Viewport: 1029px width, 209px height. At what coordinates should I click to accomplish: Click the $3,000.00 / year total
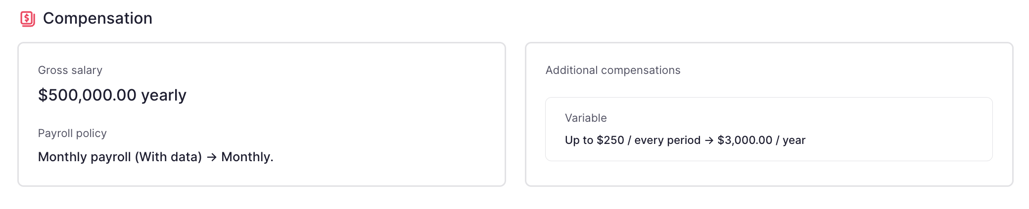click(761, 140)
